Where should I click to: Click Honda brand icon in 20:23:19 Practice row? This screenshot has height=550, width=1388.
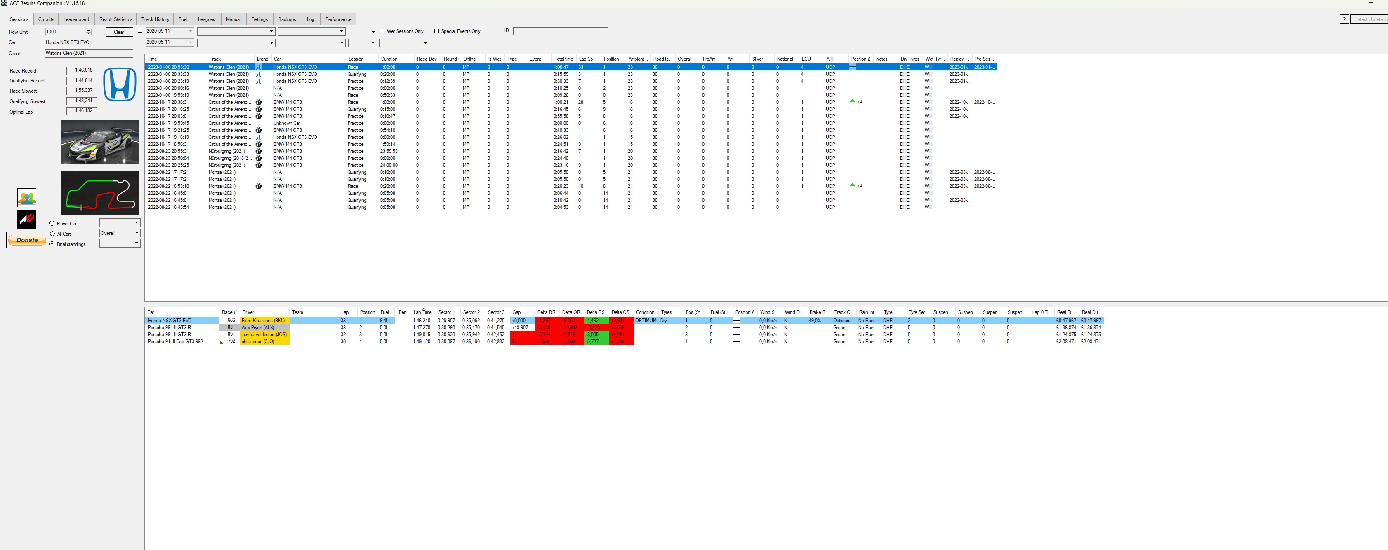(259, 81)
